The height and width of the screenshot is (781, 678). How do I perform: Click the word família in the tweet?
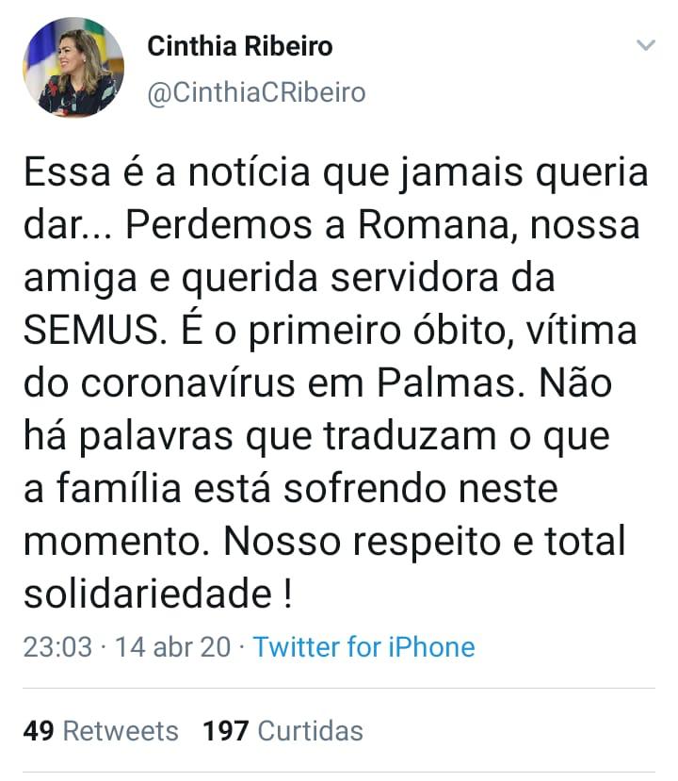click(x=126, y=490)
